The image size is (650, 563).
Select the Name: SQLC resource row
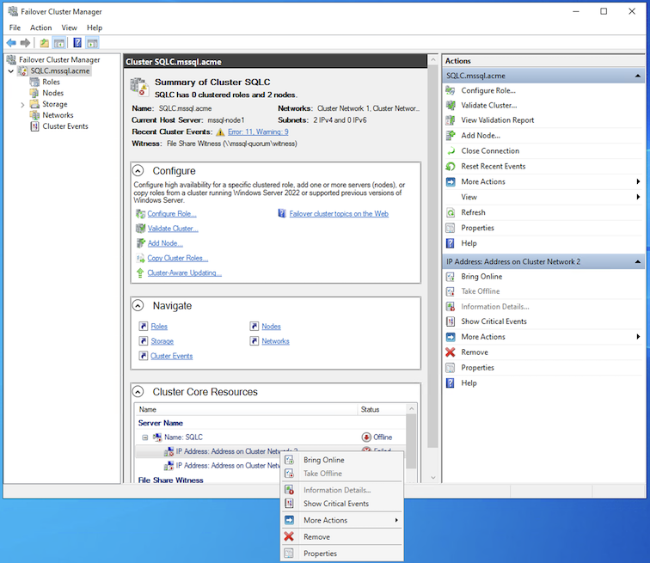pyautogui.click(x=270, y=438)
